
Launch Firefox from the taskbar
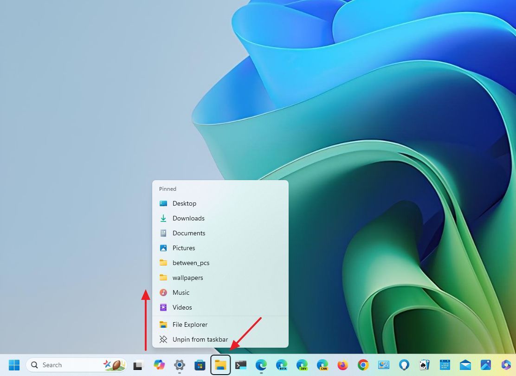342,365
